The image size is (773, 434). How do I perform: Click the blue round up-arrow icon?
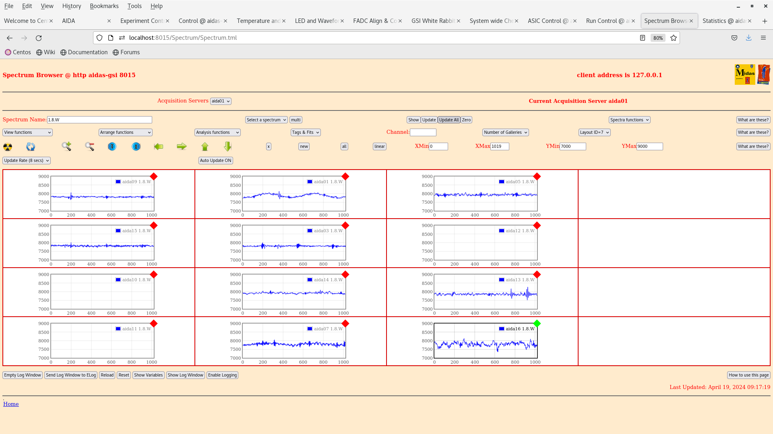coord(136,147)
